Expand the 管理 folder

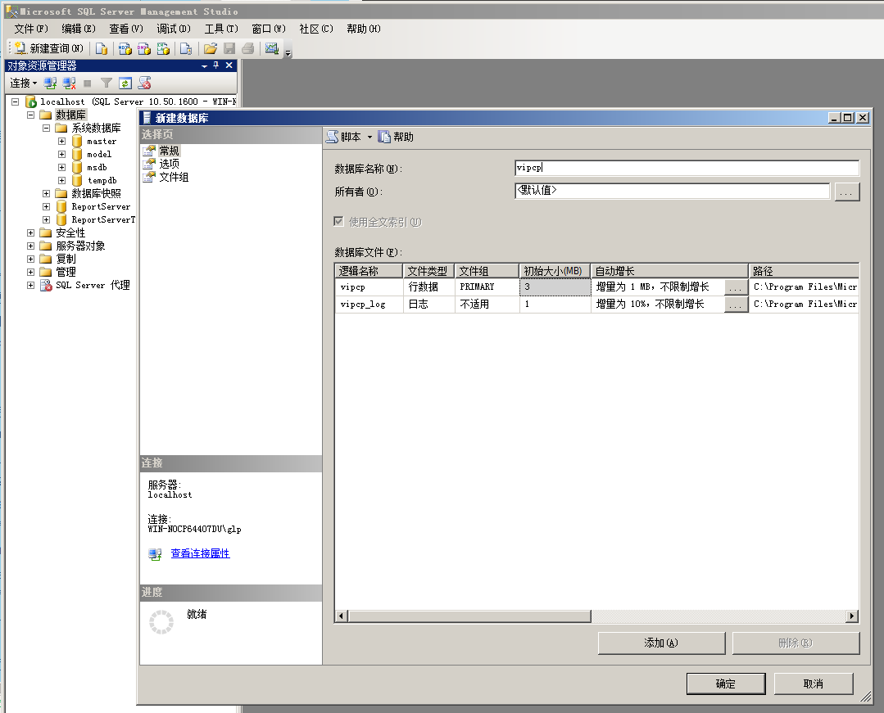[x=30, y=272]
